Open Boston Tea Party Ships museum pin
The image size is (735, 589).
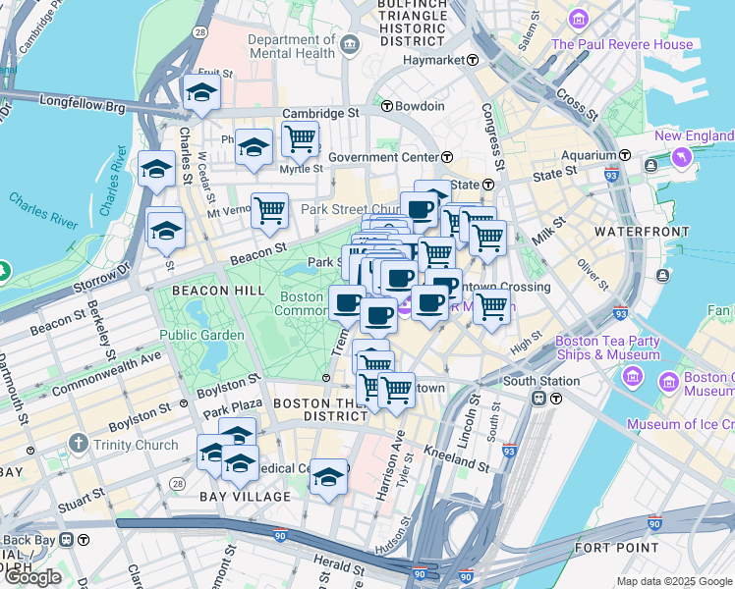tap(633, 376)
